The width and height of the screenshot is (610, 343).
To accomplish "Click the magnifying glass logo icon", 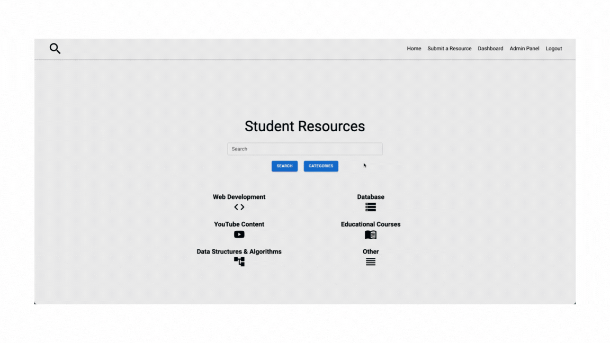I will pos(55,48).
